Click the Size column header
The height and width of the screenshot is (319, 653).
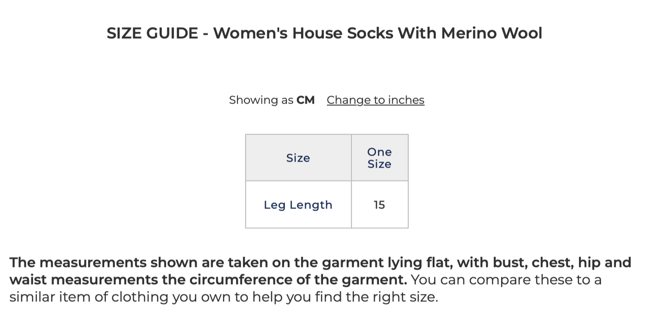pos(298,158)
